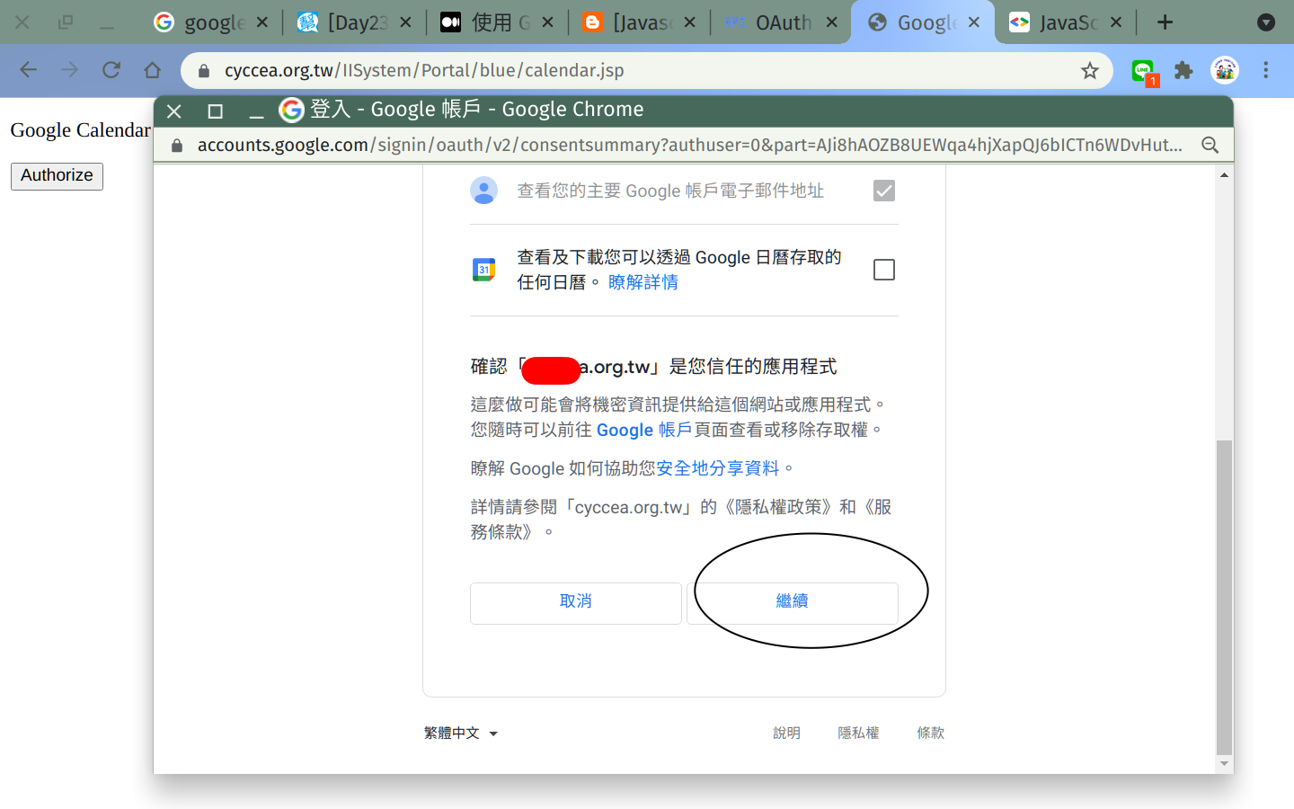Close the JavaSc tab

[x=1116, y=22]
